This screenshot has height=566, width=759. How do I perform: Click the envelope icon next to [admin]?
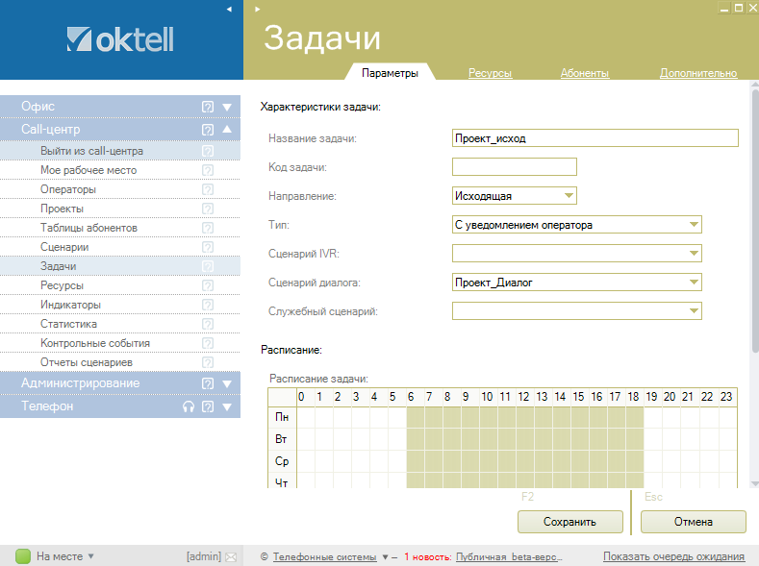click(230, 556)
